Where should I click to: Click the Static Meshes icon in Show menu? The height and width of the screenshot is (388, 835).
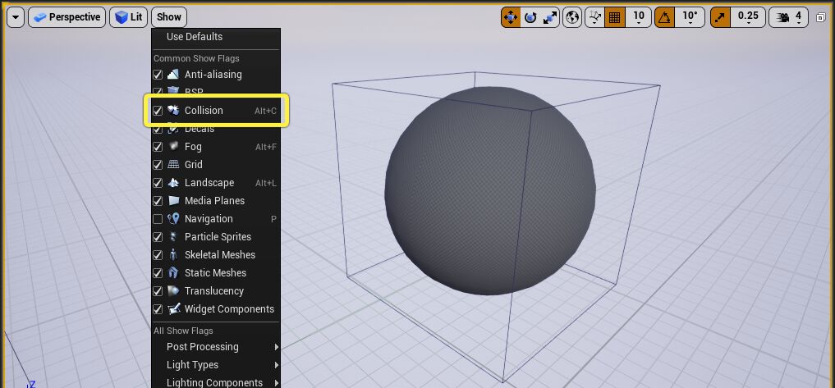point(173,273)
